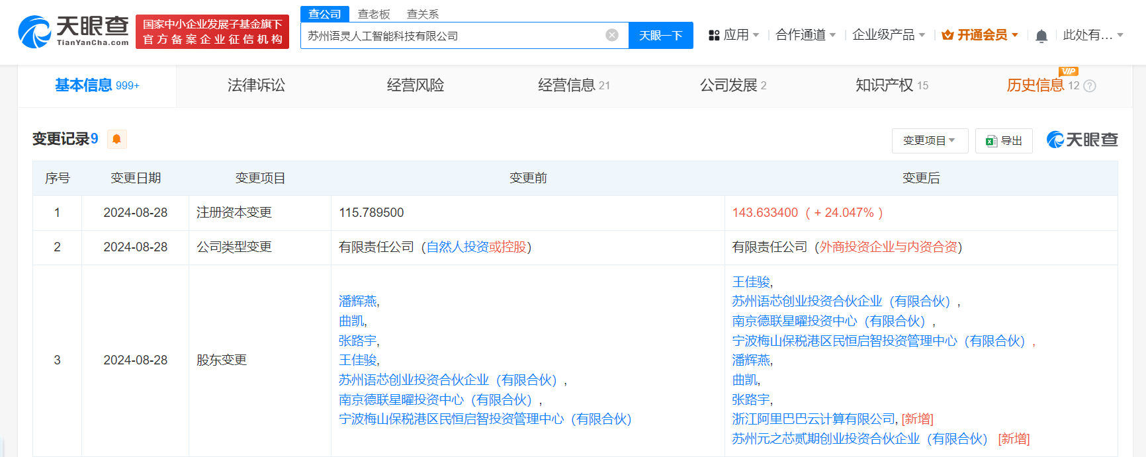Open the 合作通道 dropdown
Viewport: 1146px width, 457px height.
(x=806, y=35)
